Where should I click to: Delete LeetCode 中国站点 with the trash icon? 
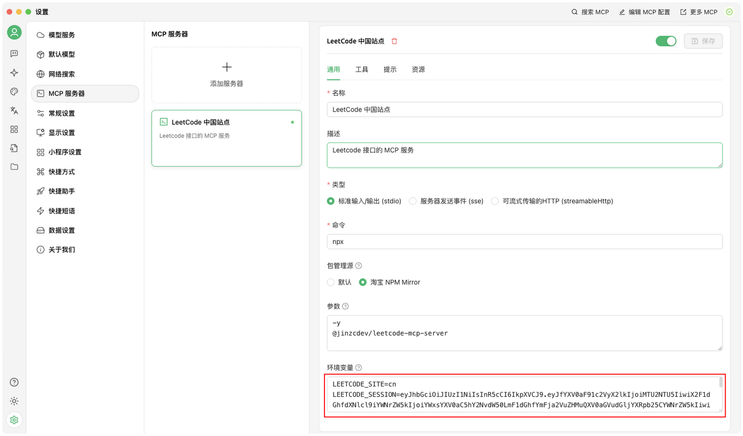(x=394, y=41)
